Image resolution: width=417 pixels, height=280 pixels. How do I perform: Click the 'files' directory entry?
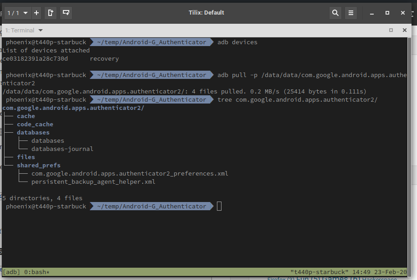[26, 157]
